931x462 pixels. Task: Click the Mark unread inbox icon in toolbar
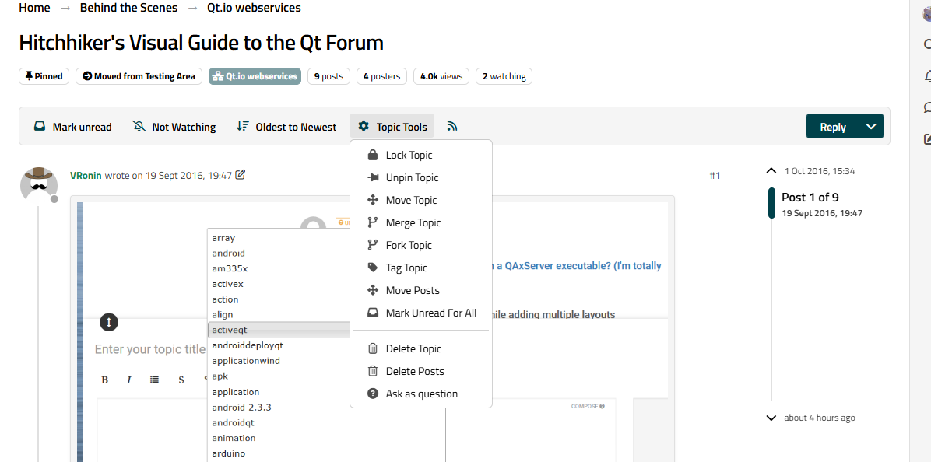(x=40, y=126)
